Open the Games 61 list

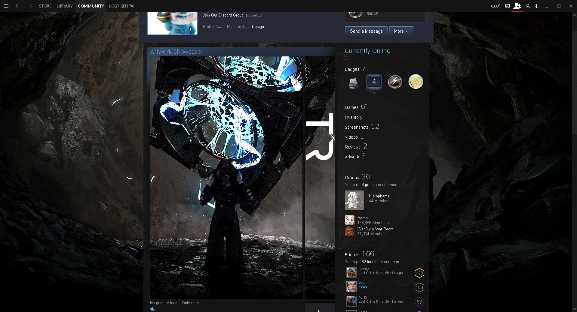357,107
